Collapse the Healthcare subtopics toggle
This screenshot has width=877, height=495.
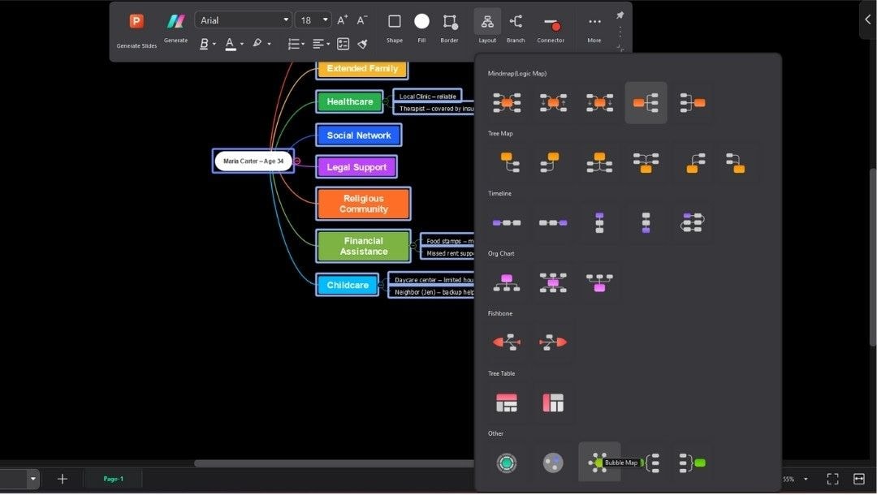[386, 101]
